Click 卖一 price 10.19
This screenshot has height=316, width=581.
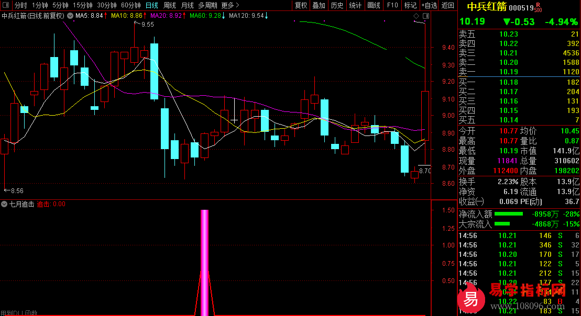coord(508,72)
